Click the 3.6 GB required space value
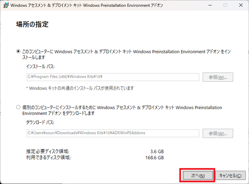The image size is (249, 184). point(157,151)
